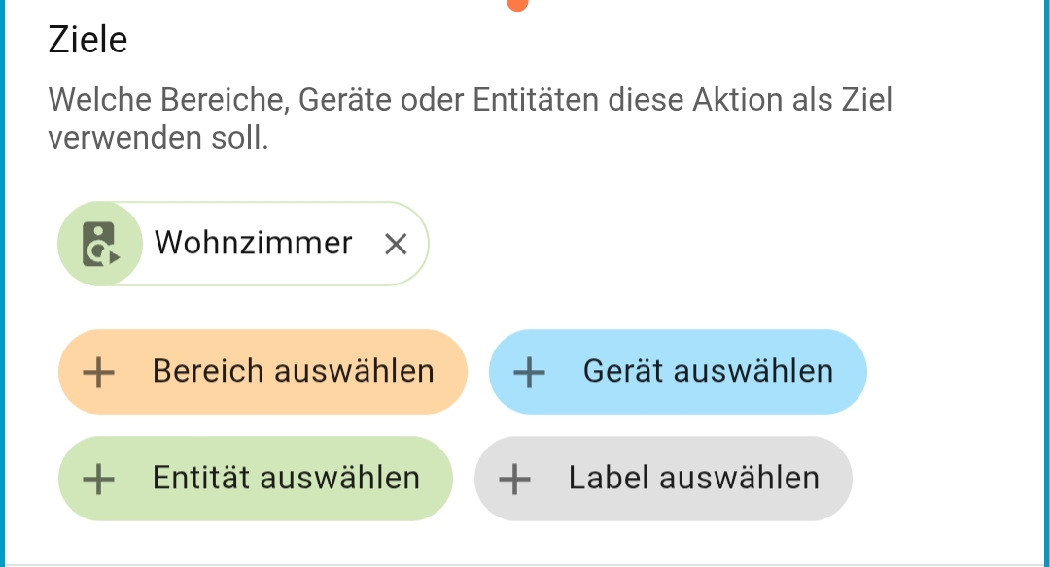
Task: Click the 'Ziele' section heading
Action: 87,41
